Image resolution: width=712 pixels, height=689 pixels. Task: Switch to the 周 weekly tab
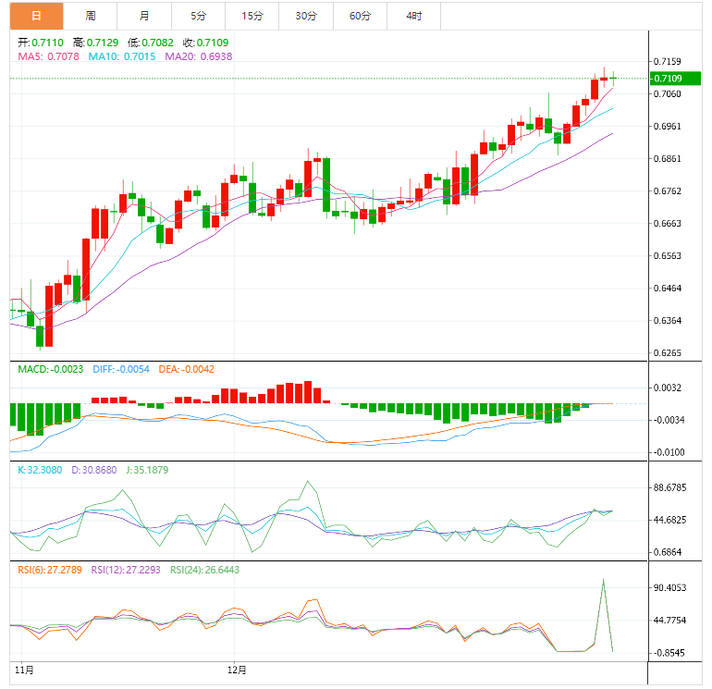(x=91, y=16)
